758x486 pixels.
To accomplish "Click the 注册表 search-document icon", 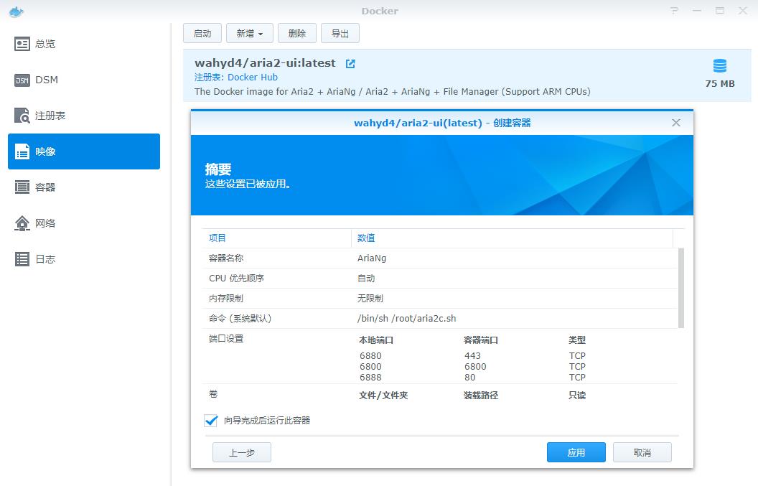I will coord(22,116).
